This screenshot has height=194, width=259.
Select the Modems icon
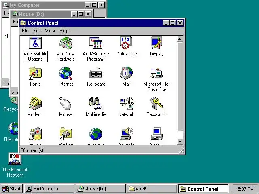(35, 103)
